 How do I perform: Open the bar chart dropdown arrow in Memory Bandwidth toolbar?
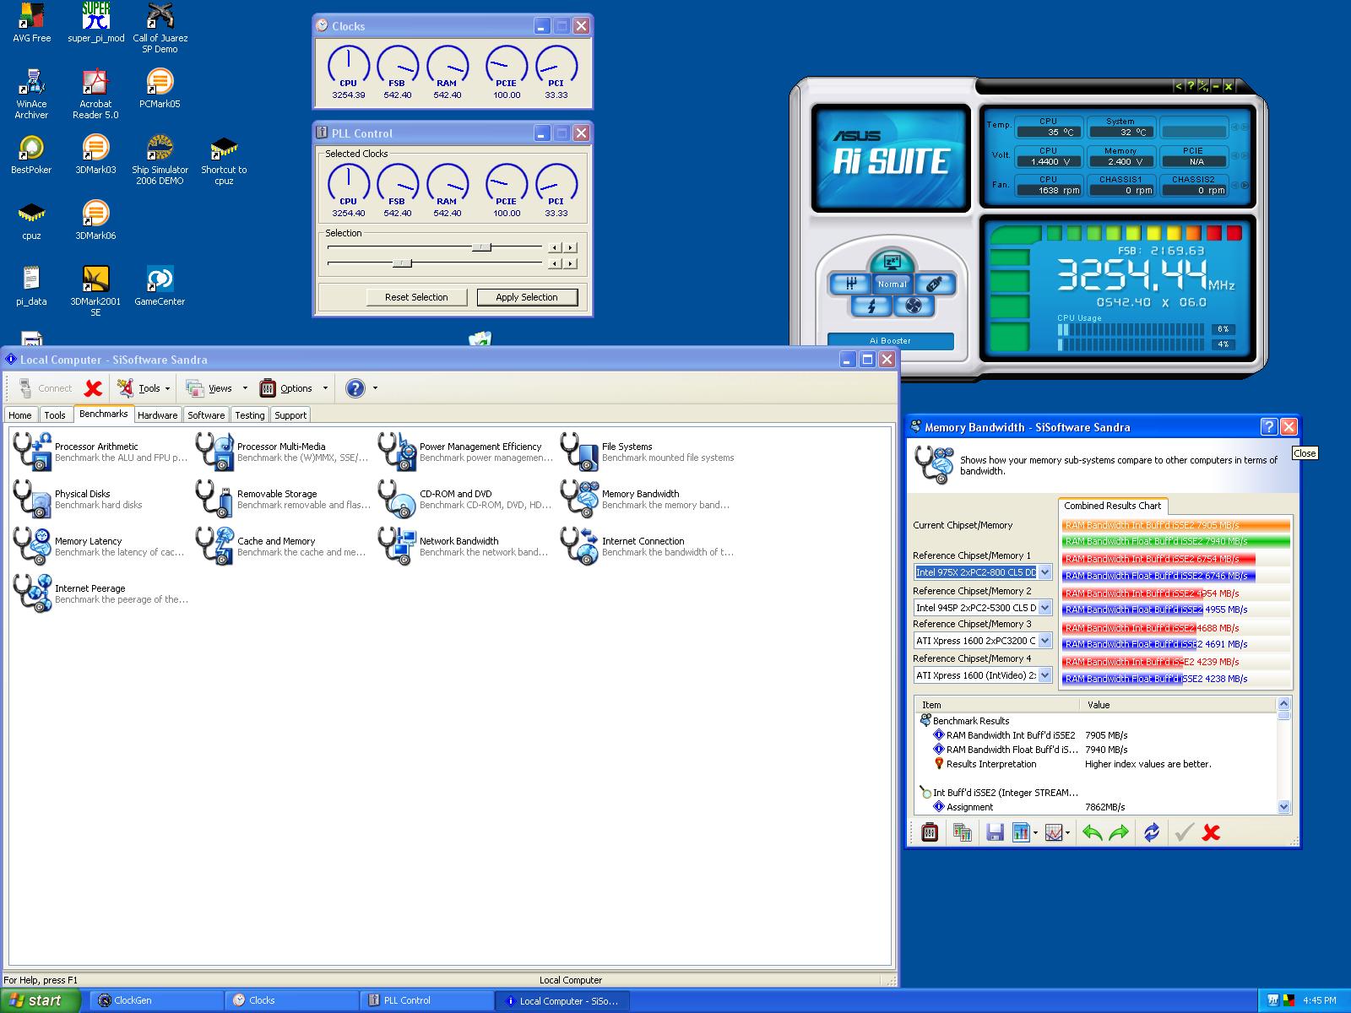tap(1035, 833)
